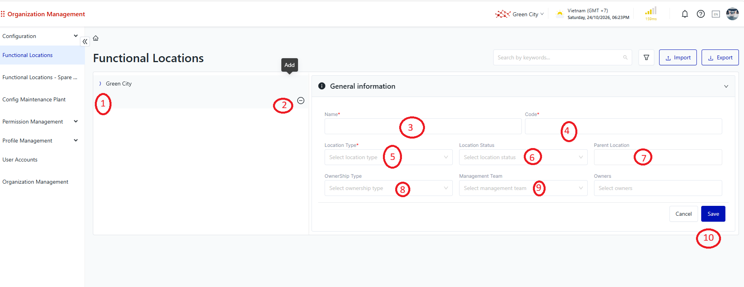Open the filter funnel icon
Image resolution: width=744 pixels, height=287 pixels.
point(646,57)
